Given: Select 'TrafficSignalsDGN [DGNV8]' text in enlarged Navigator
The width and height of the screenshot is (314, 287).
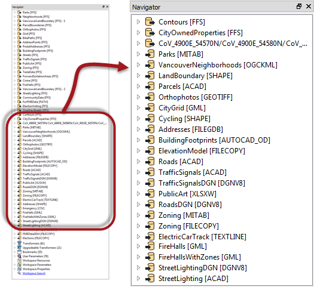Looking at the screenshot, I should (202, 183).
